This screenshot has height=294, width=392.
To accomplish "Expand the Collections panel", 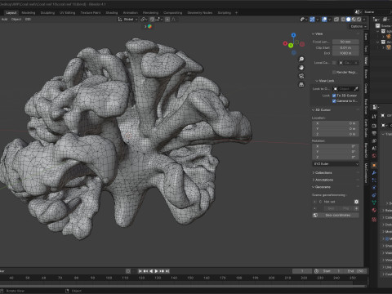I will pyautogui.click(x=322, y=173).
